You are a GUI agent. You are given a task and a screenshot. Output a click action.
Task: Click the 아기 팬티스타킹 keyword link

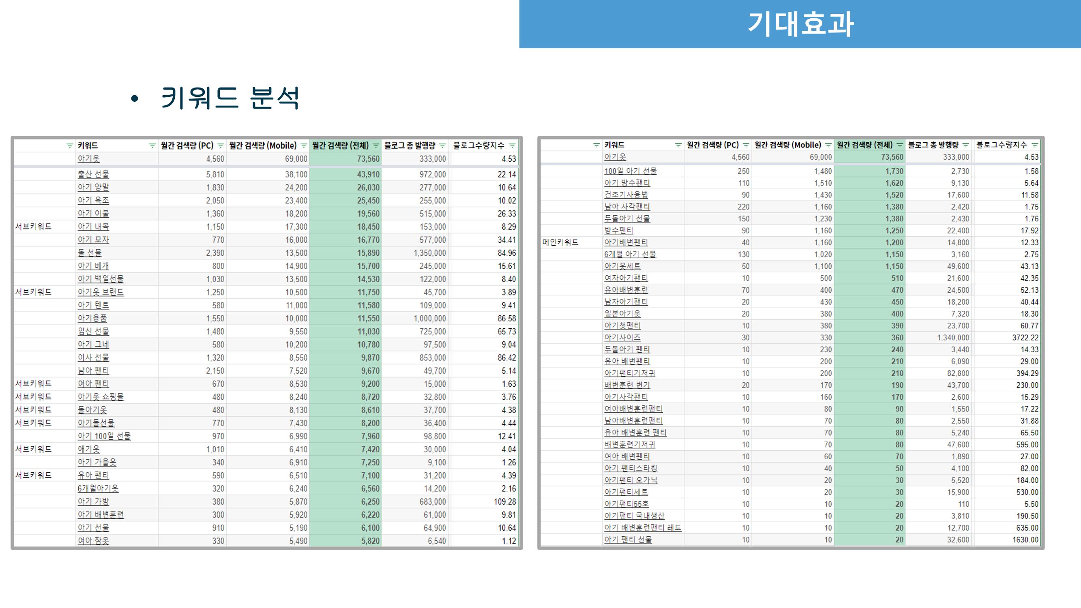coord(631,468)
